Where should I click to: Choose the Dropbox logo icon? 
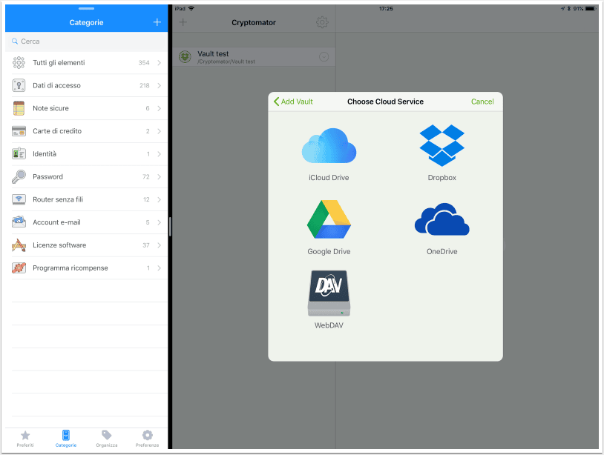click(441, 145)
